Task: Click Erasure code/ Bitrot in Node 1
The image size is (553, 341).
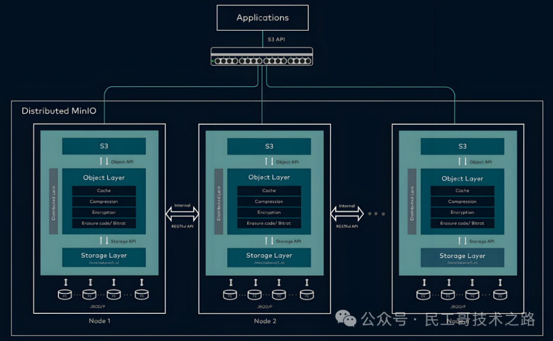Action: [104, 223]
